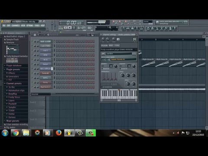Screen dimensions: 208x156
Task: Click the tempo display in transport
Action: pos(81,28)
